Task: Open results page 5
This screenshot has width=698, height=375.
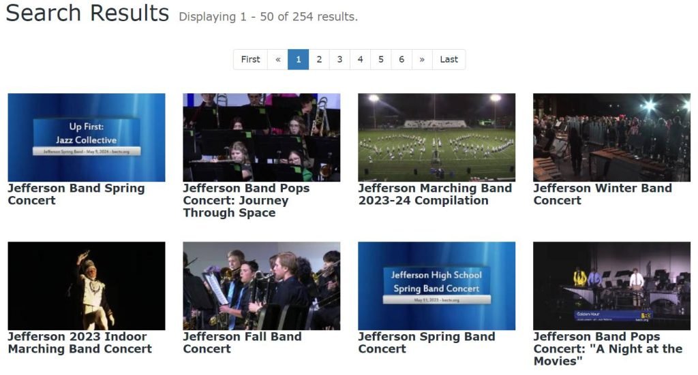Action: click(381, 59)
